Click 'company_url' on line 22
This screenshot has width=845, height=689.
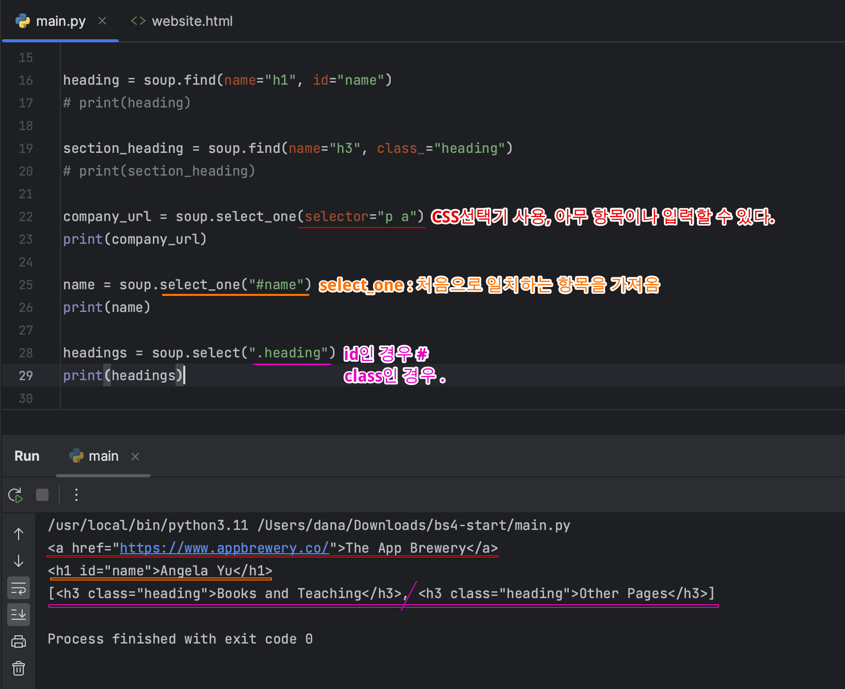pyautogui.click(x=107, y=216)
